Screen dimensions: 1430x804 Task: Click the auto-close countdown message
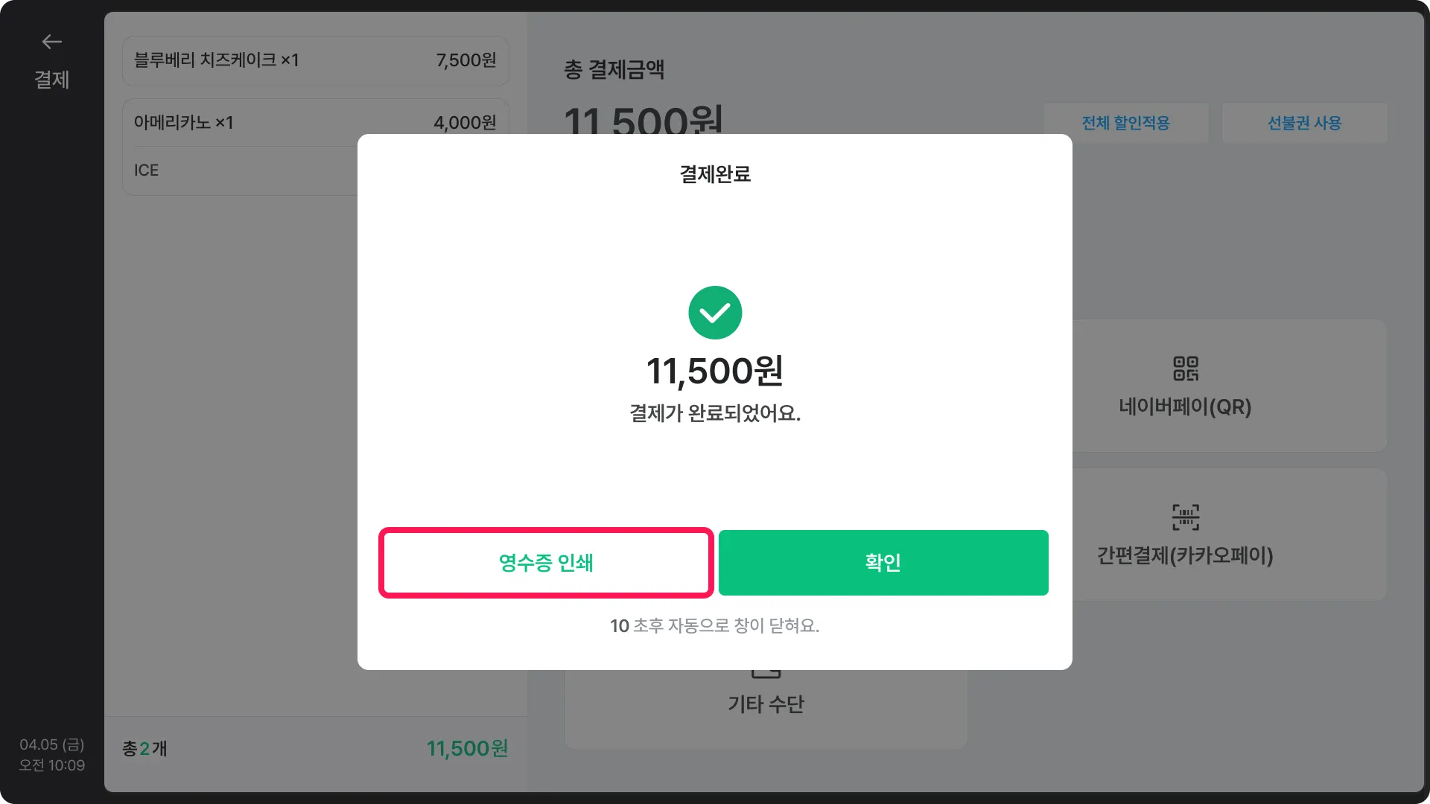coord(715,626)
